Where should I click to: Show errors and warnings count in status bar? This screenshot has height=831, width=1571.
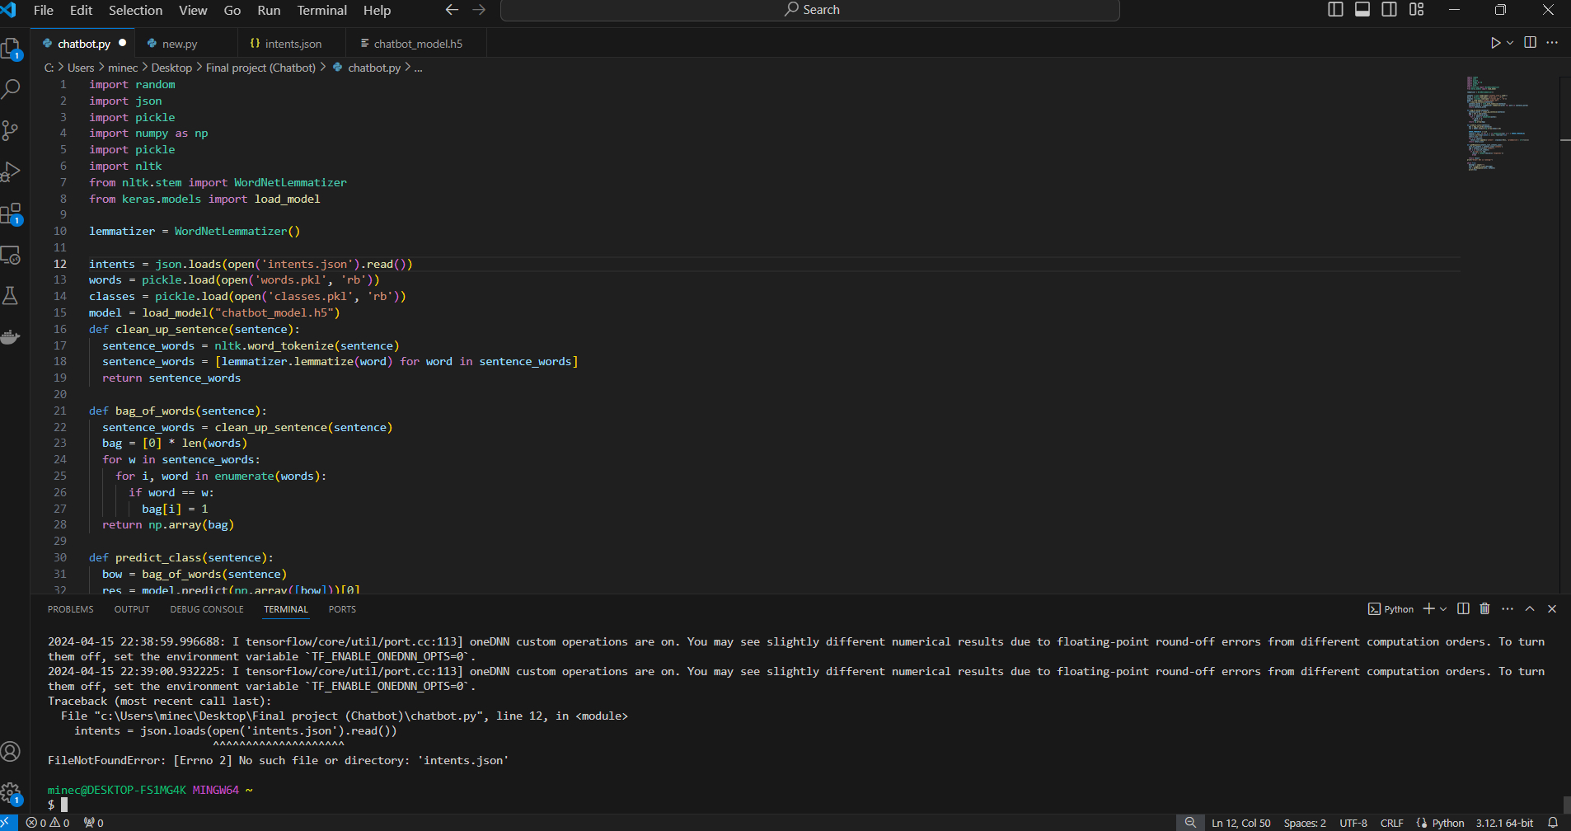48,823
